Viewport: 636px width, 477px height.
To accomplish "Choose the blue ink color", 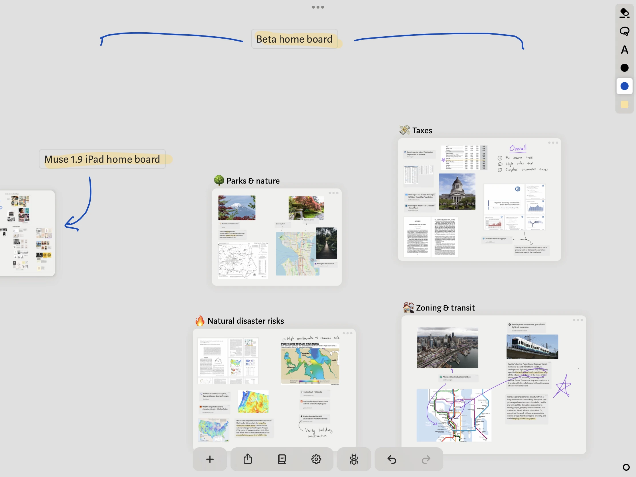I will pyautogui.click(x=624, y=86).
